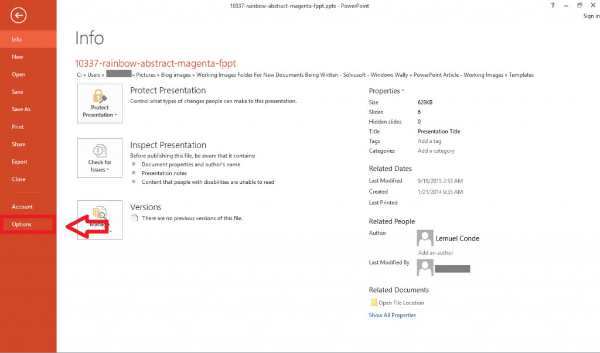Select the Templates folder in the breadcrumb path
600x353 pixels.
522,75
